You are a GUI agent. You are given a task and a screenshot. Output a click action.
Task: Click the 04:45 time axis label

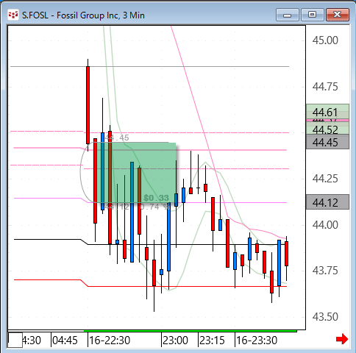click(x=65, y=340)
